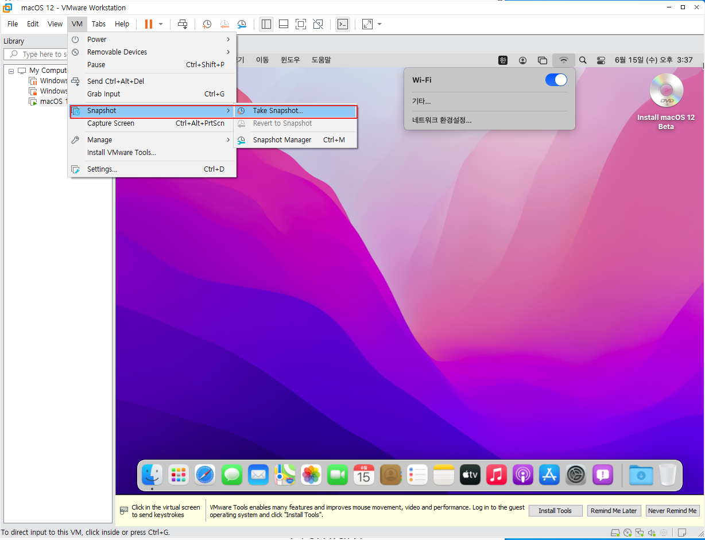Click the user account icon in menu bar

[x=522, y=60]
